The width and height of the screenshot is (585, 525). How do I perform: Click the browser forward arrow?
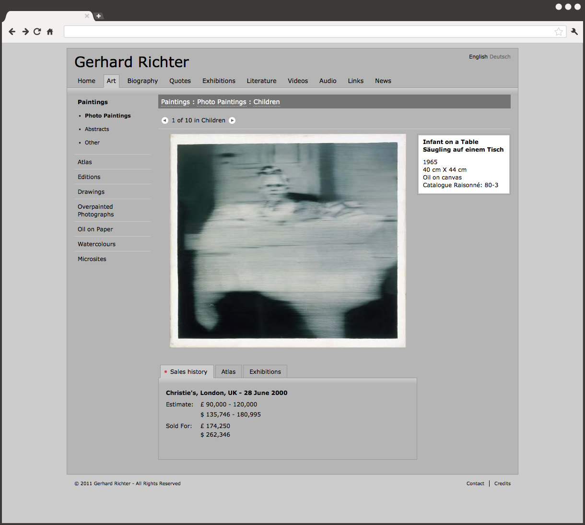[x=25, y=32]
